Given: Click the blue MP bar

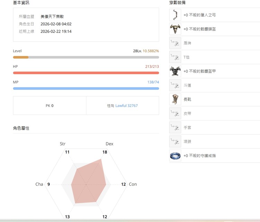Looking at the screenshot, I should click(86, 88).
